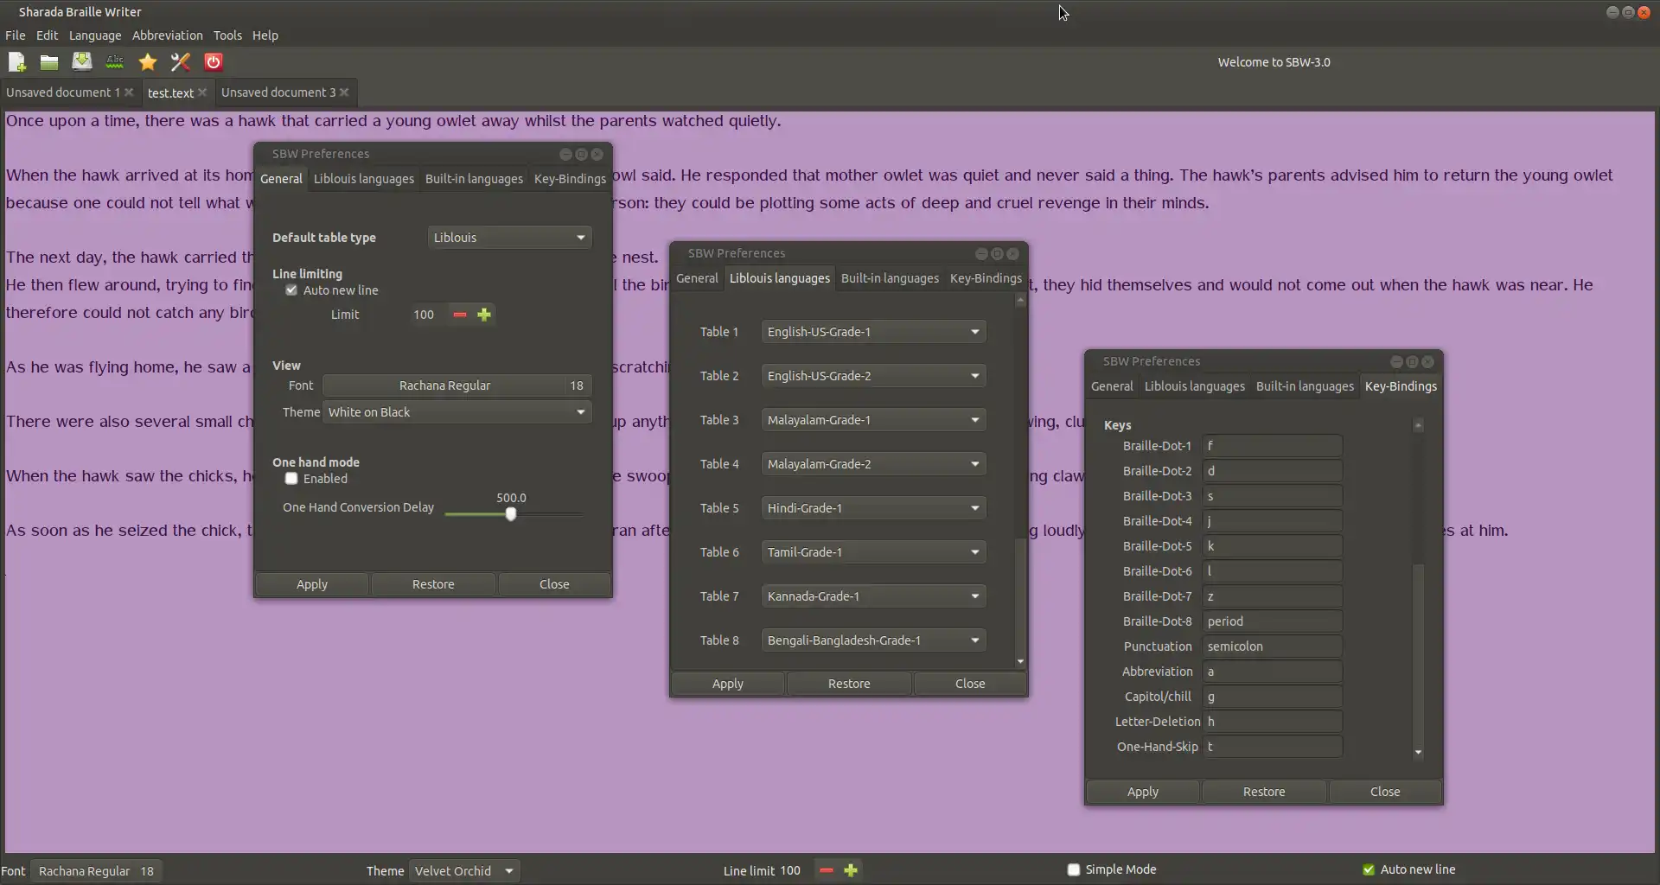Open the Table 5 Hindi-Grade-1 dropdown
Viewport: 1660px width, 885px height.
[x=873, y=508]
